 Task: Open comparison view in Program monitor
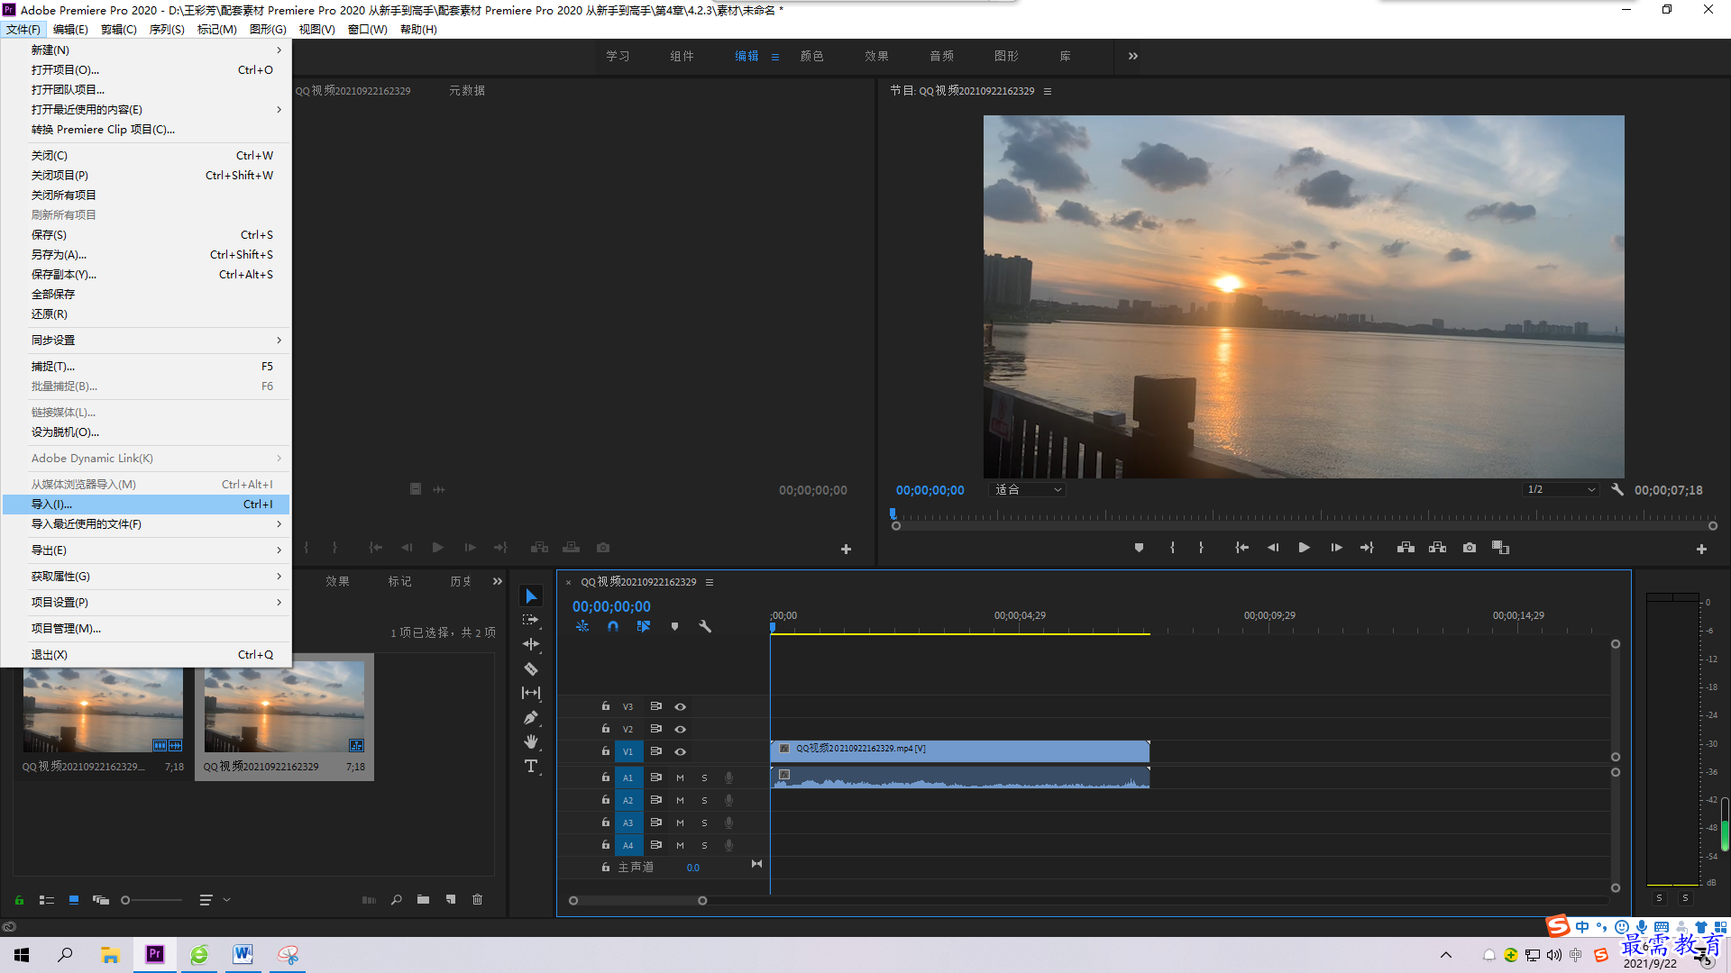pyautogui.click(x=1500, y=548)
